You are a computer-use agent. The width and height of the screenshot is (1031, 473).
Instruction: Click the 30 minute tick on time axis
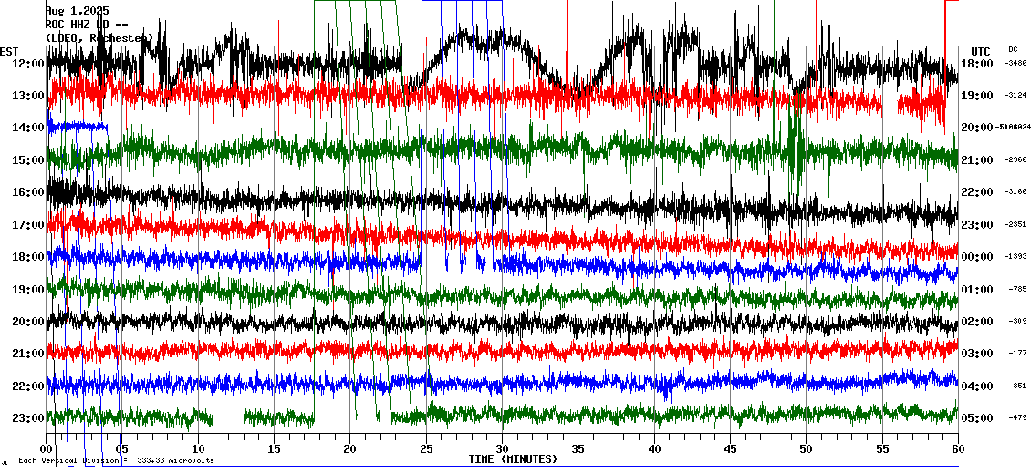point(502,449)
